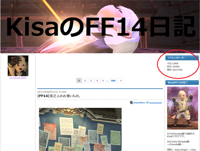This screenshot has height=151, width=200.
Task: Go to page 4
Action: pyautogui.click(x=97, y=81)
